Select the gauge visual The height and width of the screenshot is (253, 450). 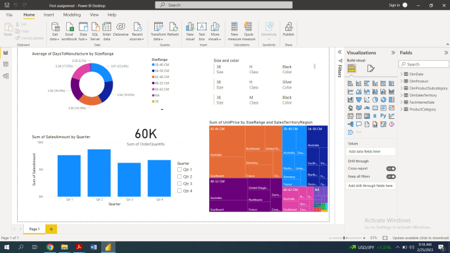pyautogui.click(x=367, y=108)
